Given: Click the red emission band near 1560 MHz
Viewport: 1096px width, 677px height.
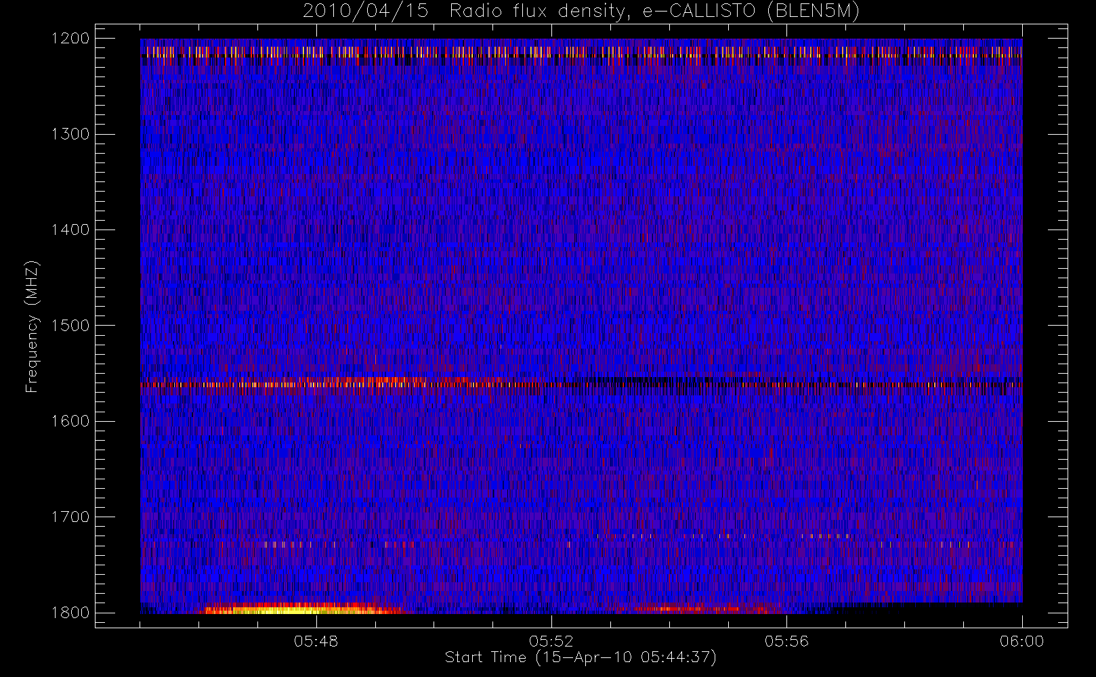Looking at the screenshot, I should (325, 383).
